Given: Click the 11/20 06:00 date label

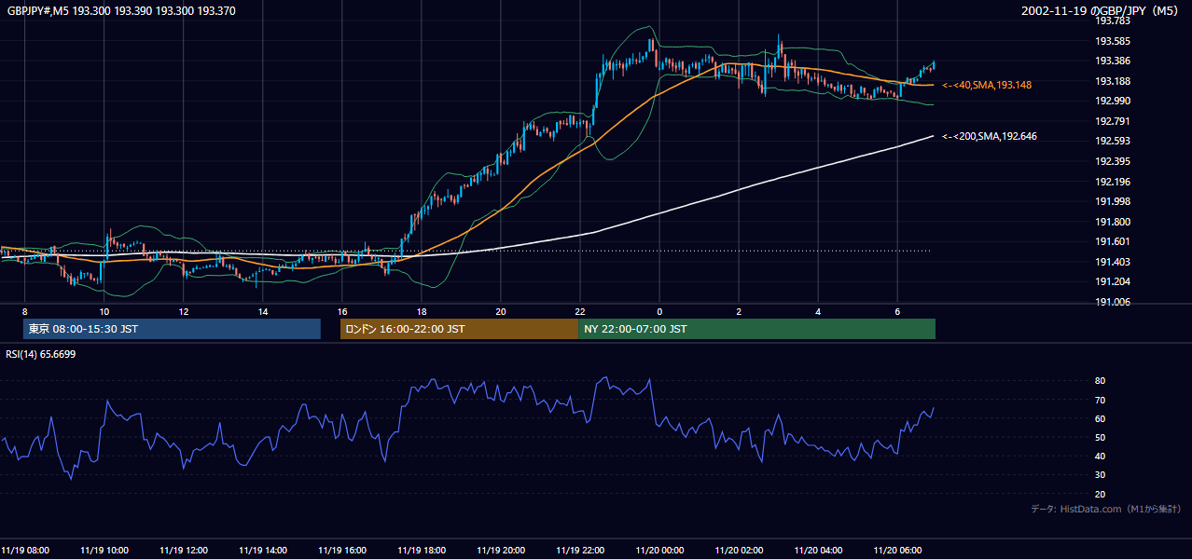Looking at the screenshot, I should pyautogui.click(x=897, y=550).
